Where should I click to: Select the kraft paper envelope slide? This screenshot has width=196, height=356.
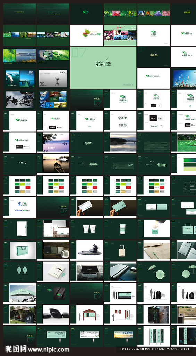pos(154,250)
